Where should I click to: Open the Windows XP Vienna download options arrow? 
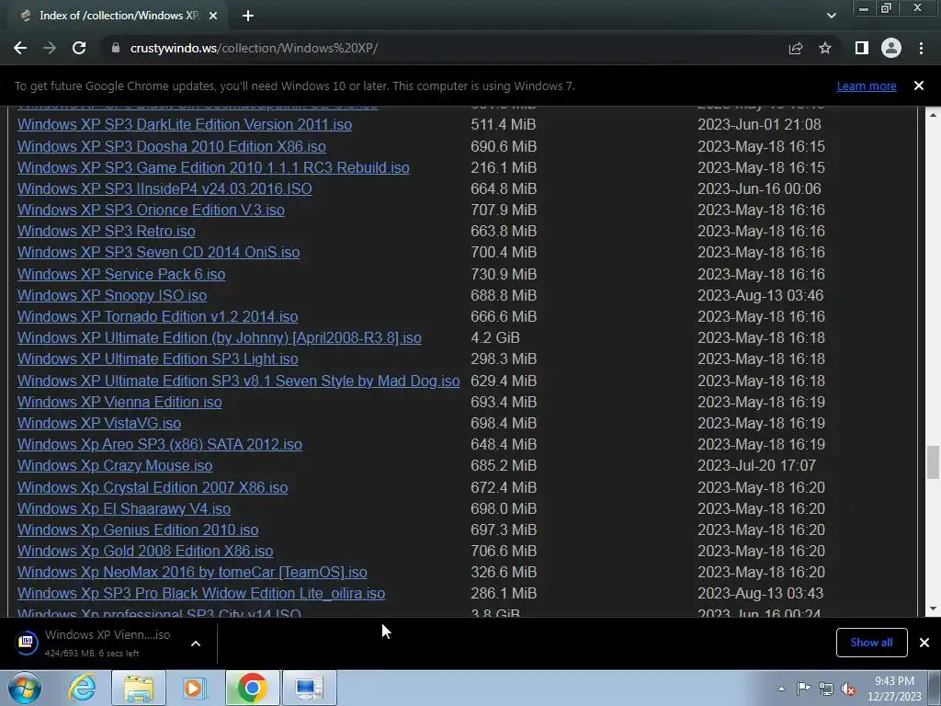pos(196,643)
